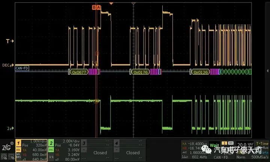
Task: Select the channel 2 green number badge
Action: click(x=51, y=143)
